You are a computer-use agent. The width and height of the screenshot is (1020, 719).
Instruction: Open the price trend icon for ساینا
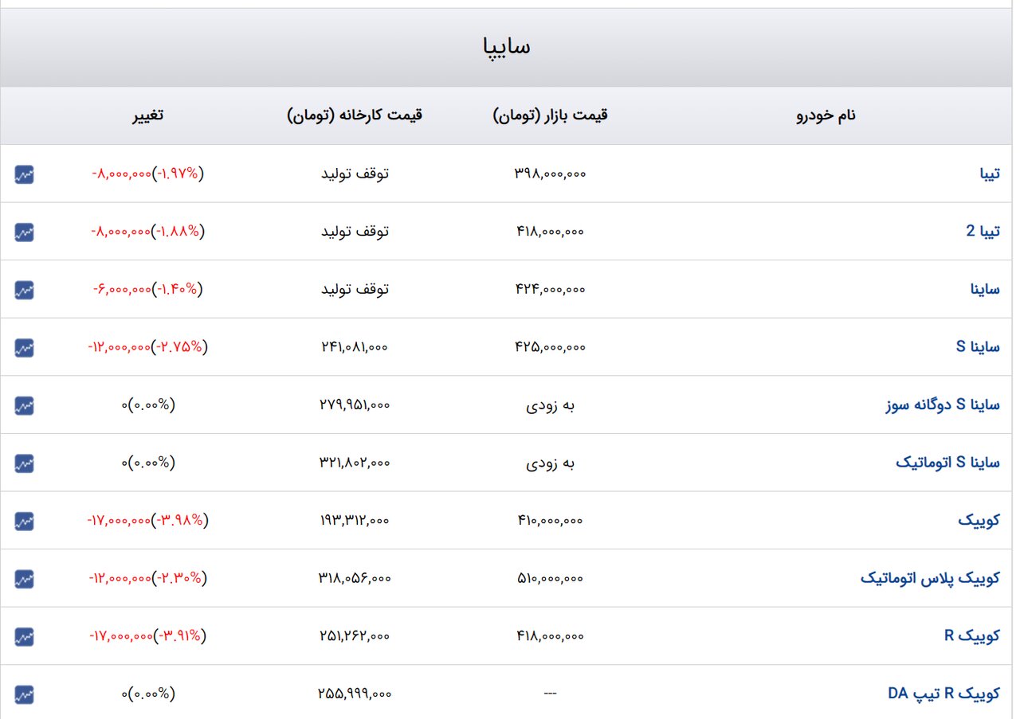(x=23, y=289)
